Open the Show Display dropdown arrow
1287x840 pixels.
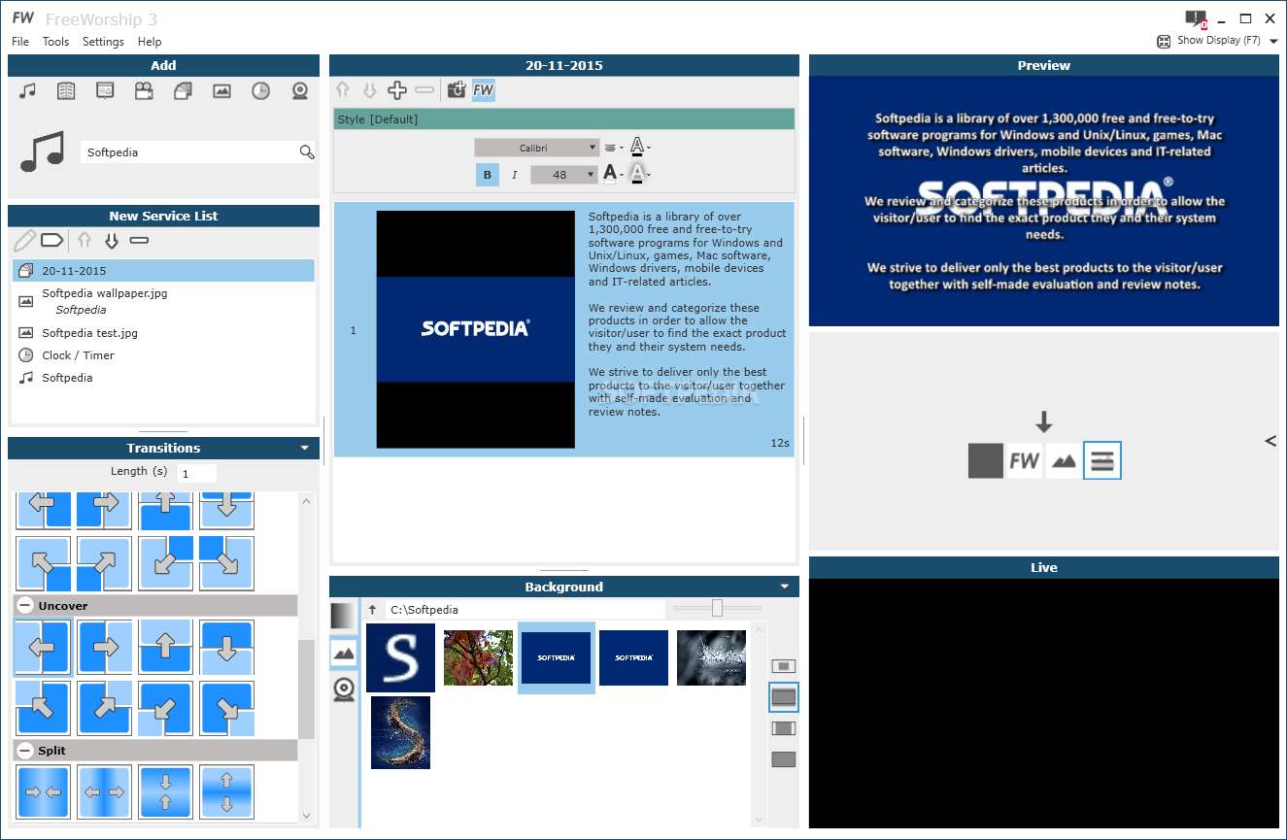[x=1273, y=42]
